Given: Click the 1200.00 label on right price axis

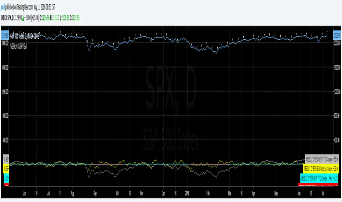Looking at the screenshot, I should click(337, 92).
